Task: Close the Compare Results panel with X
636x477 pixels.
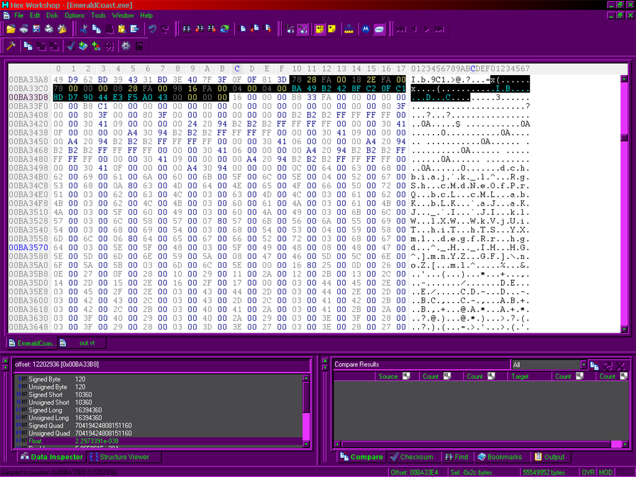Action: tap(325, 361)
